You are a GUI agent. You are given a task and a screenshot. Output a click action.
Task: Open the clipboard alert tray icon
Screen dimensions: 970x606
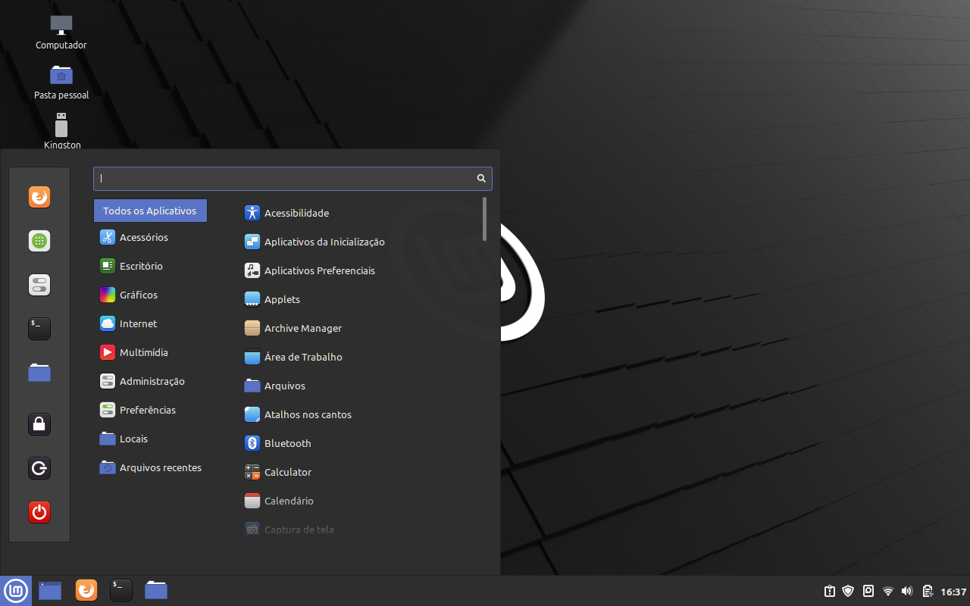830,591
